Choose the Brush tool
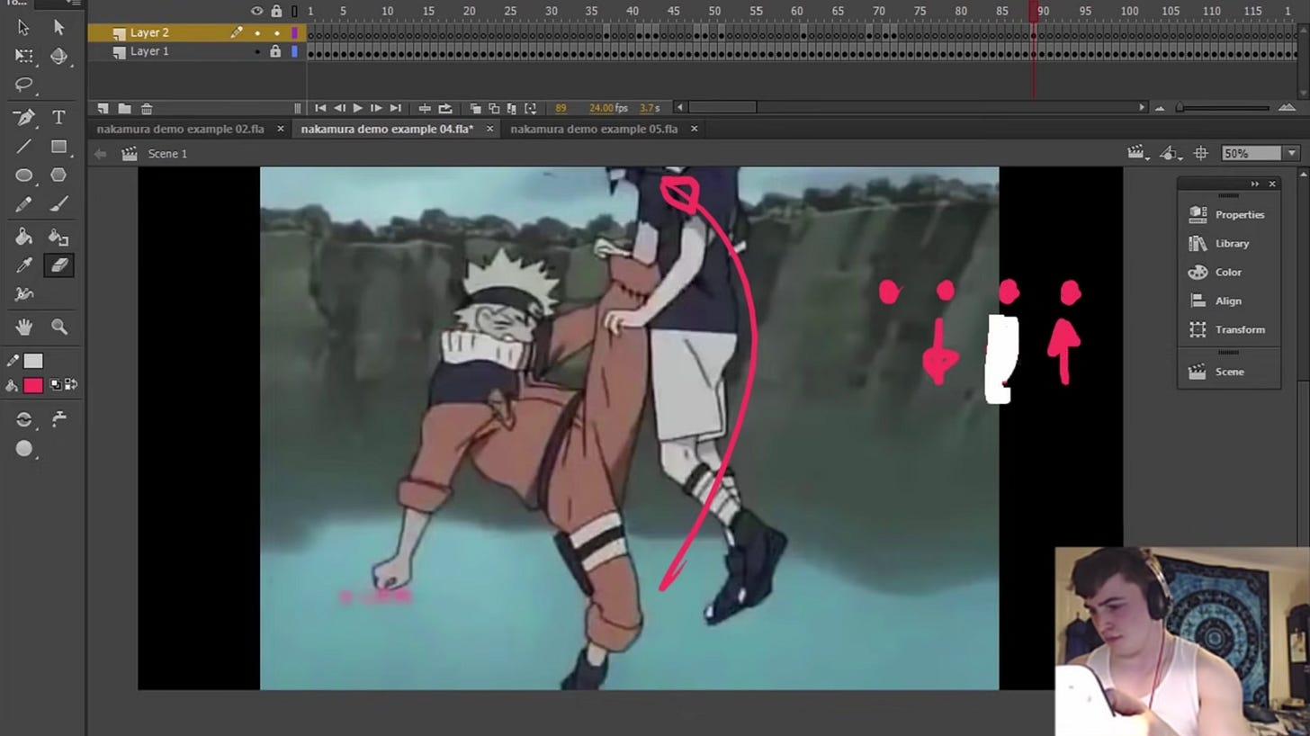 tap(58, 204)
